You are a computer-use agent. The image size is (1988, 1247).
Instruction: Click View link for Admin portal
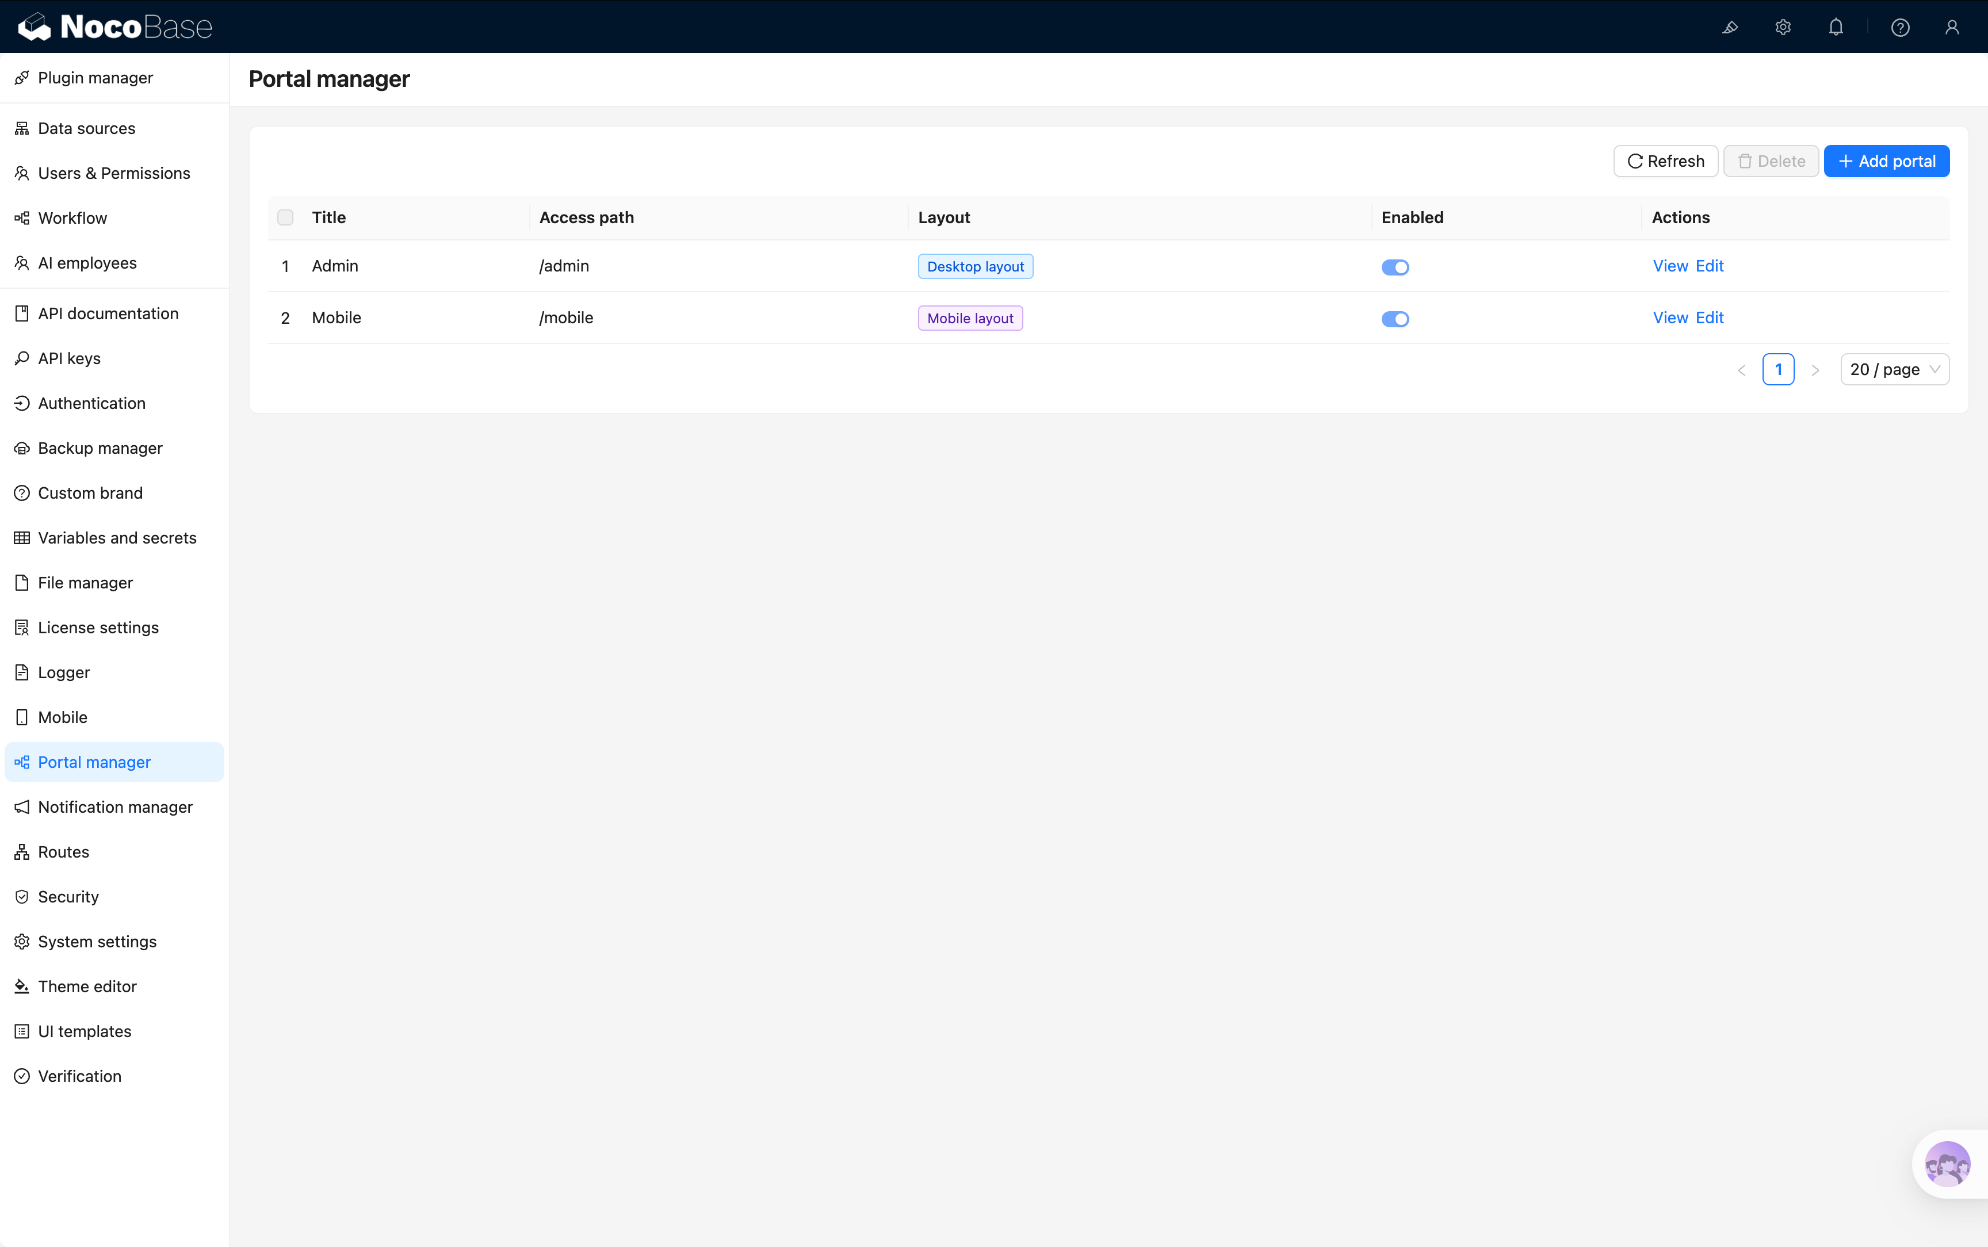click(1670, 266)
